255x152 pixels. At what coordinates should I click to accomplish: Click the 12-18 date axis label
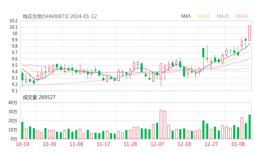pos(184,144)
